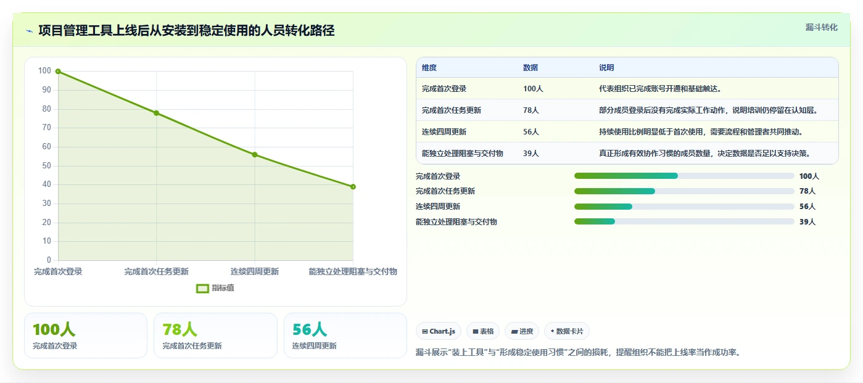Viewport: 863px width, 383px height.
Task: Click the 连续四周更新 table cell
Action: point(467,132)
